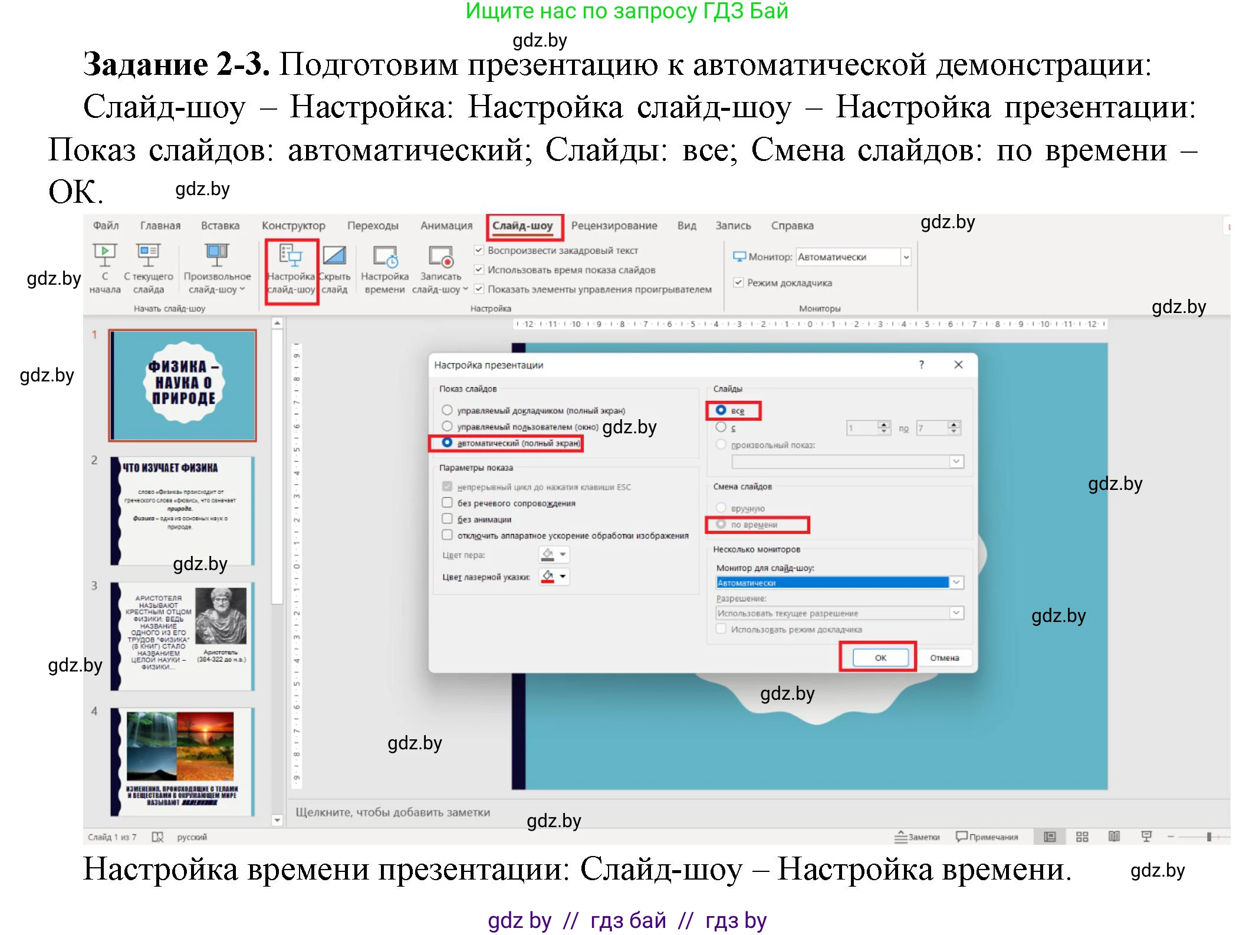The width and height of the screenshot is (1256, 935).
Task: Enable без анимации checkbox
Action: pos(447,519)
